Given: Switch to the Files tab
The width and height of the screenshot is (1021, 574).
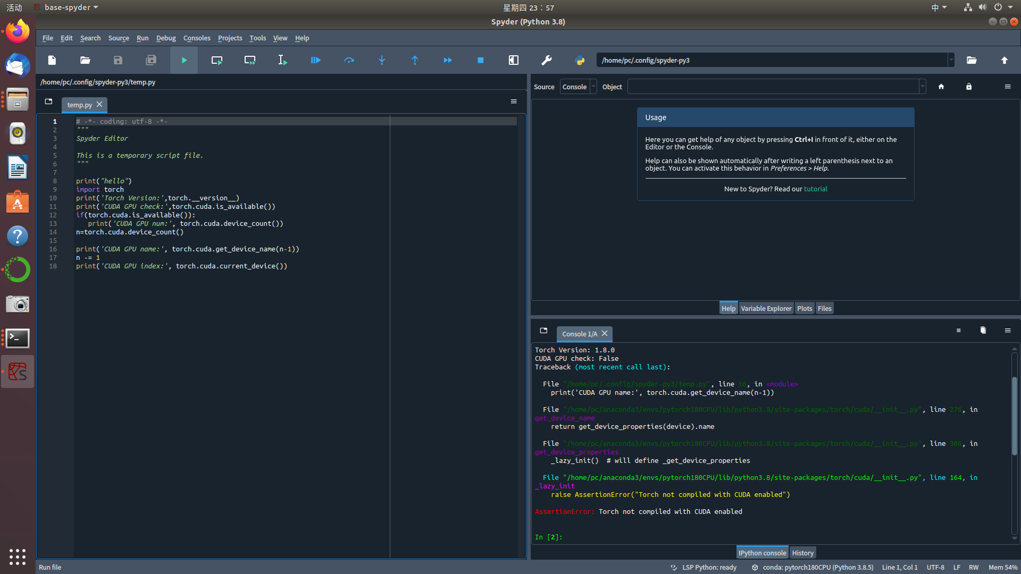Looking at the screenshot, I should click(x=825, y=308).
